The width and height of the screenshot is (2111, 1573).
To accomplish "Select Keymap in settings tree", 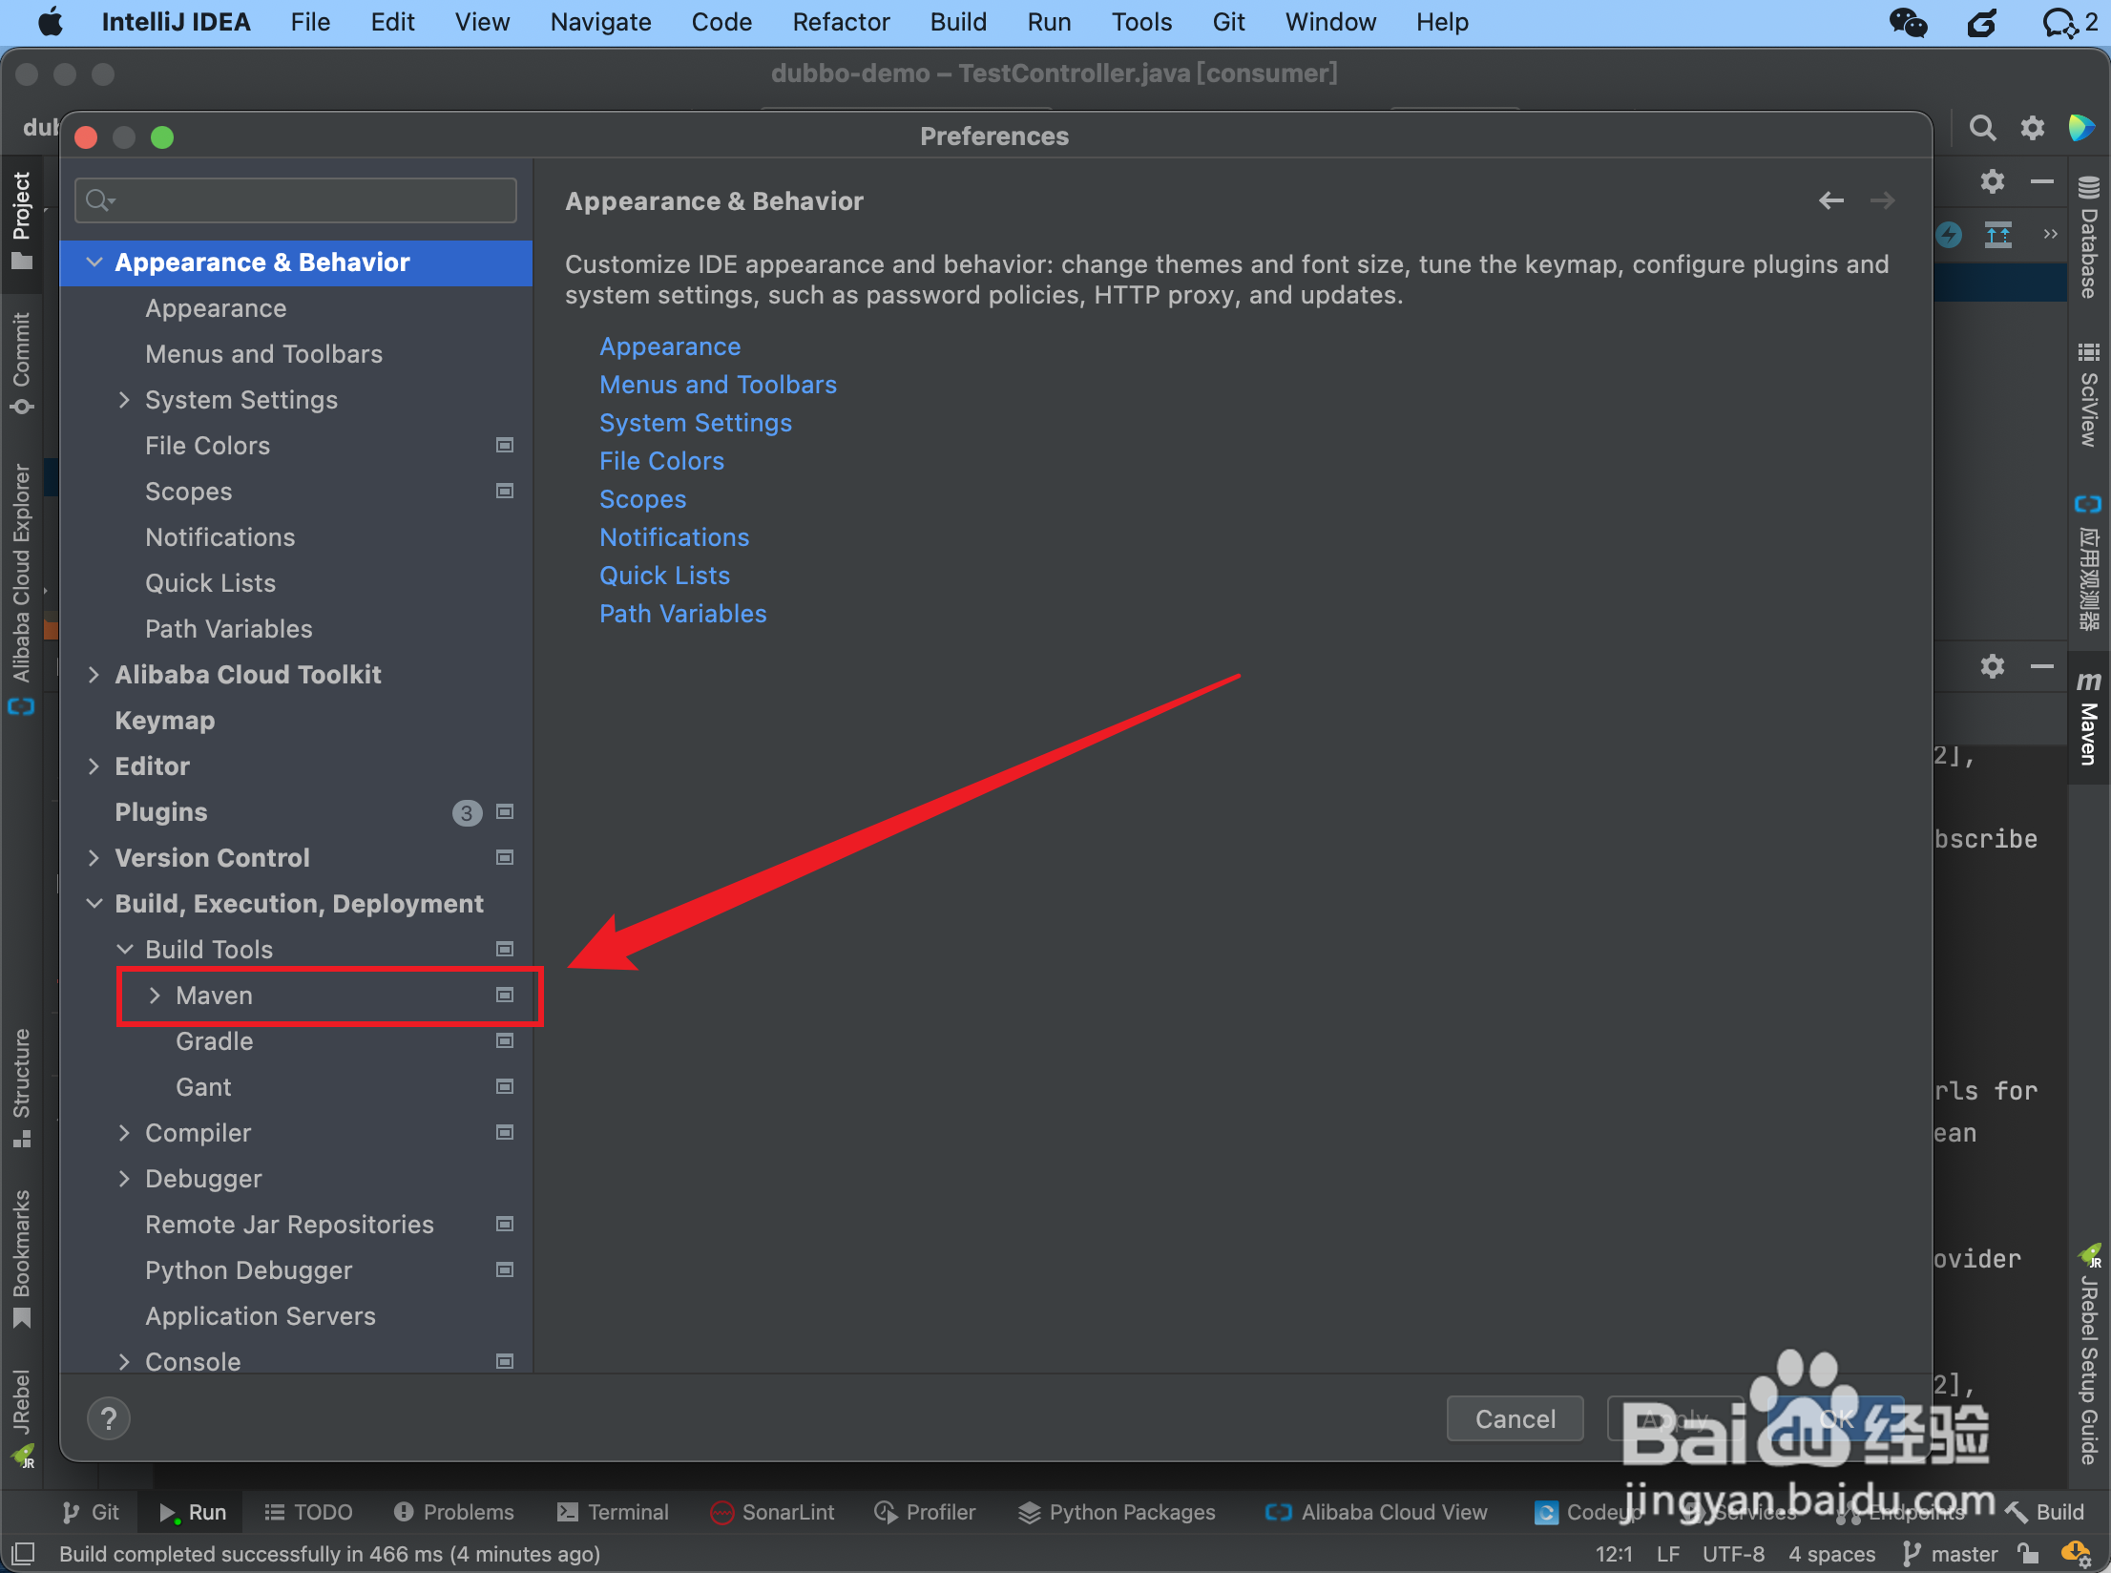I will 165,721.
